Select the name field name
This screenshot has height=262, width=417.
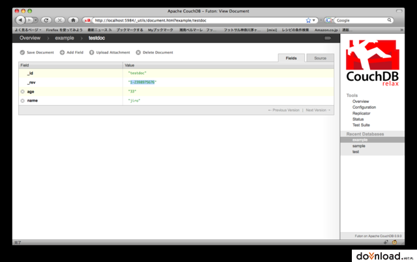click(33, 100)
